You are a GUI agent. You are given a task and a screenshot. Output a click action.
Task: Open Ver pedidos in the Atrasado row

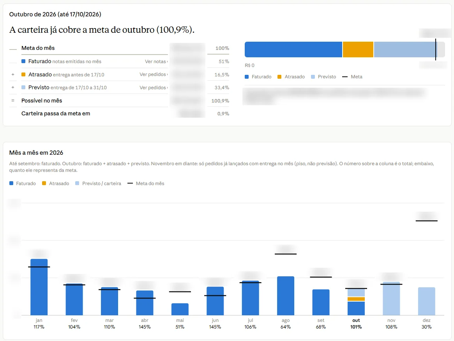[x=154, y=74]
